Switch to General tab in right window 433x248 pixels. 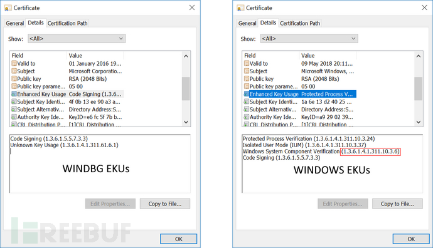[247, 23]
